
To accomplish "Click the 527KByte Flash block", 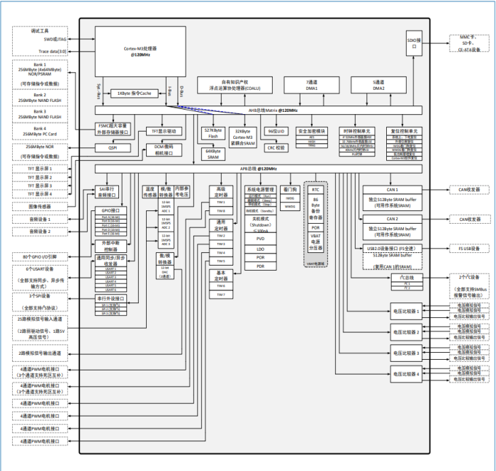I will click(x=212, y=132).
